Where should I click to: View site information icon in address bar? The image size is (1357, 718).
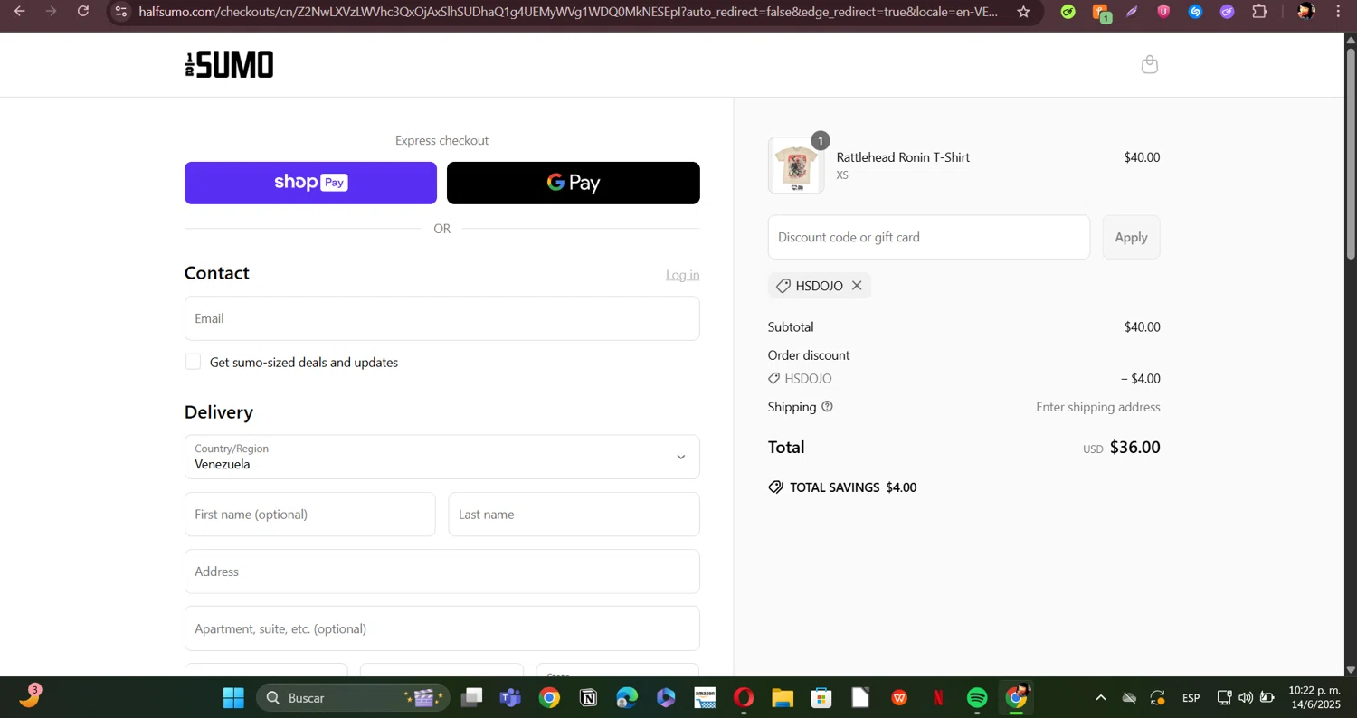pyautogui.click(x=121, y=12)
